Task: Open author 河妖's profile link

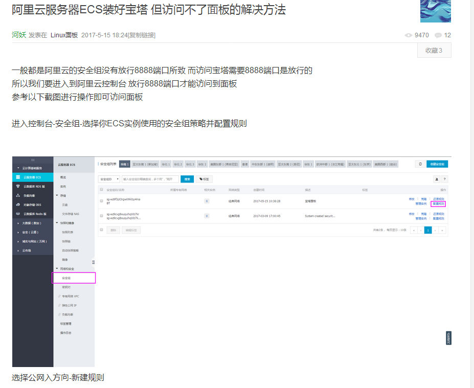Action: (19, 35)
